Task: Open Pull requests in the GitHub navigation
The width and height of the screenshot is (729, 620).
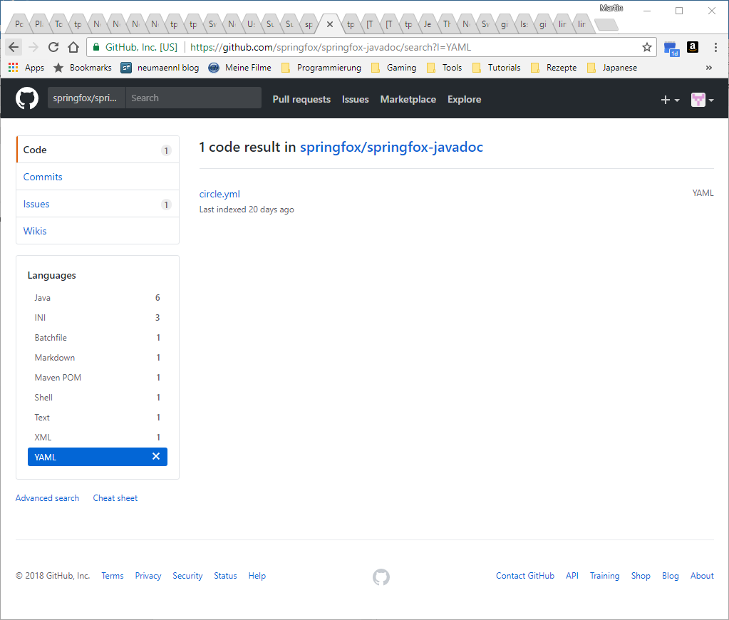Action: [x=301, y=99]
